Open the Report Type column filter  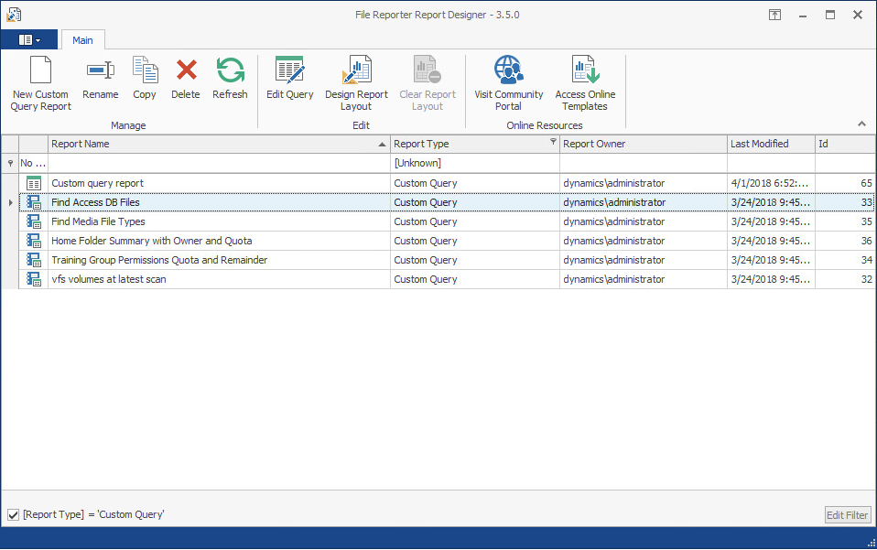point(552,143)
